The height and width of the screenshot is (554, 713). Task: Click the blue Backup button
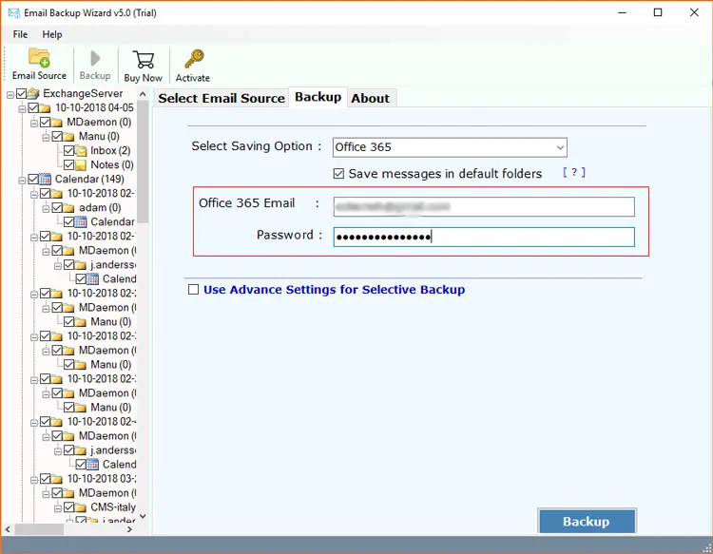pyautogui.click(x=586, y=522)
